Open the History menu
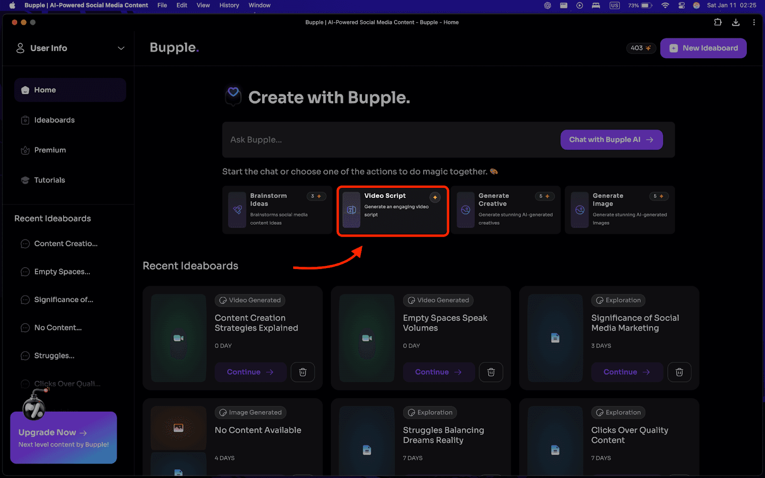 click(x=229, y=5)
